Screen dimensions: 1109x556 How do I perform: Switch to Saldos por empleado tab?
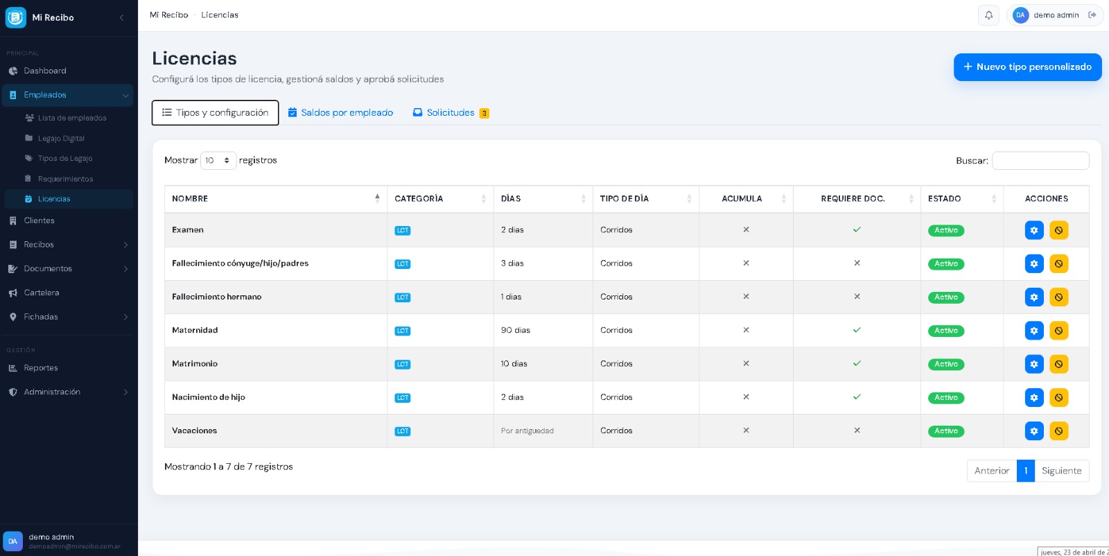tap(340, 113)
